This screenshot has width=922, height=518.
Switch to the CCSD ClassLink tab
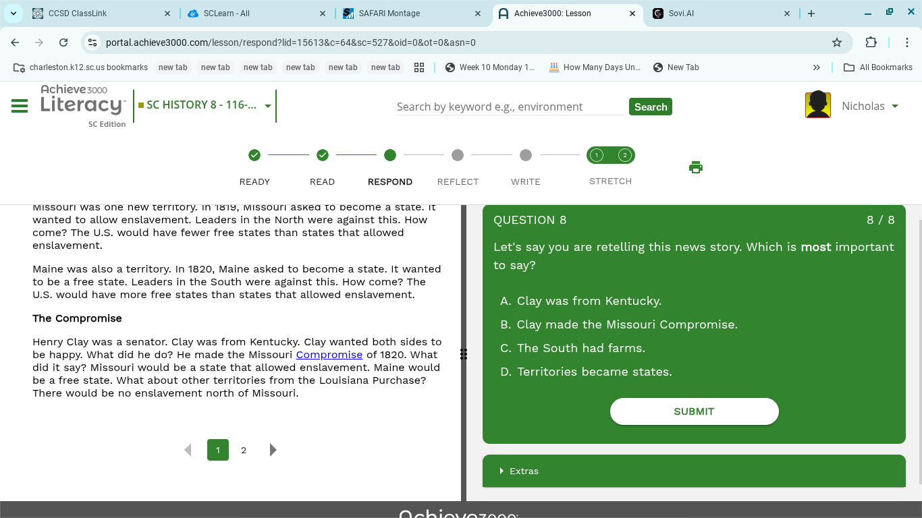pyautogui.click(x=77, y=13)
